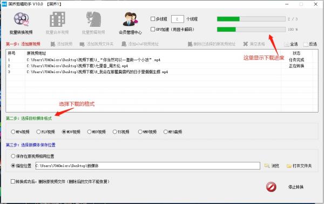Click the 打开文件夹 folder icon
Image resolution: width=324 pixels, height=204 pixels.
click(x=289, y=166)
